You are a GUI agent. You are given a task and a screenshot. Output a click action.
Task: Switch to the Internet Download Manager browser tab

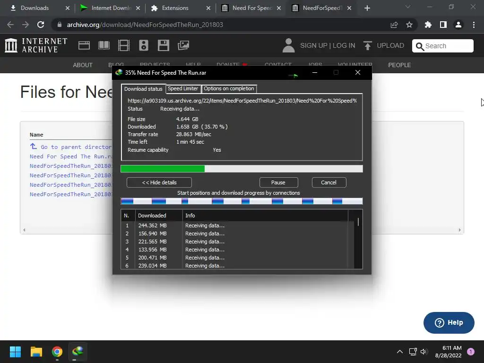[109, 8]
